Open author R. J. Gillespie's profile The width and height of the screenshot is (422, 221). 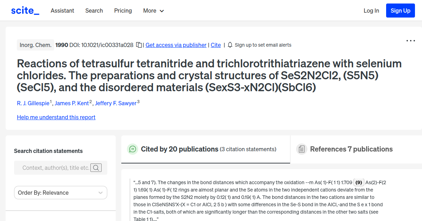(x=33, y=103)
